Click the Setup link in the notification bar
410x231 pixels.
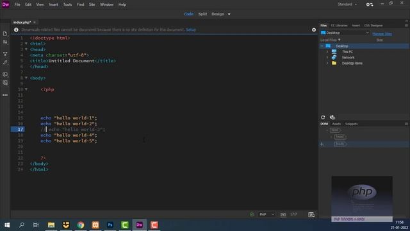(x=191, y=30)
